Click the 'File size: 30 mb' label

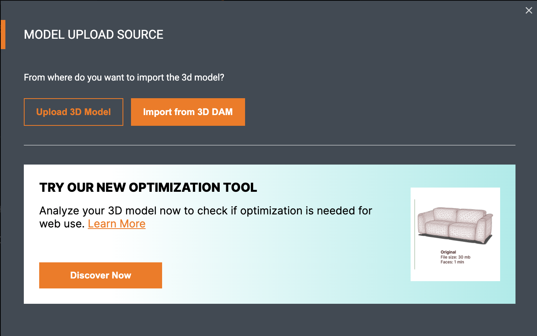[x=455, y=257]
